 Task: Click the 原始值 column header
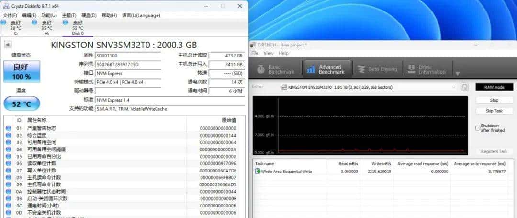229,120
